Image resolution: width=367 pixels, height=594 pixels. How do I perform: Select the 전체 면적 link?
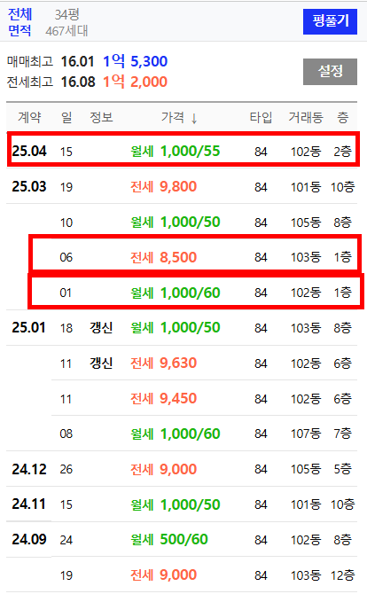tap(20, 22)
